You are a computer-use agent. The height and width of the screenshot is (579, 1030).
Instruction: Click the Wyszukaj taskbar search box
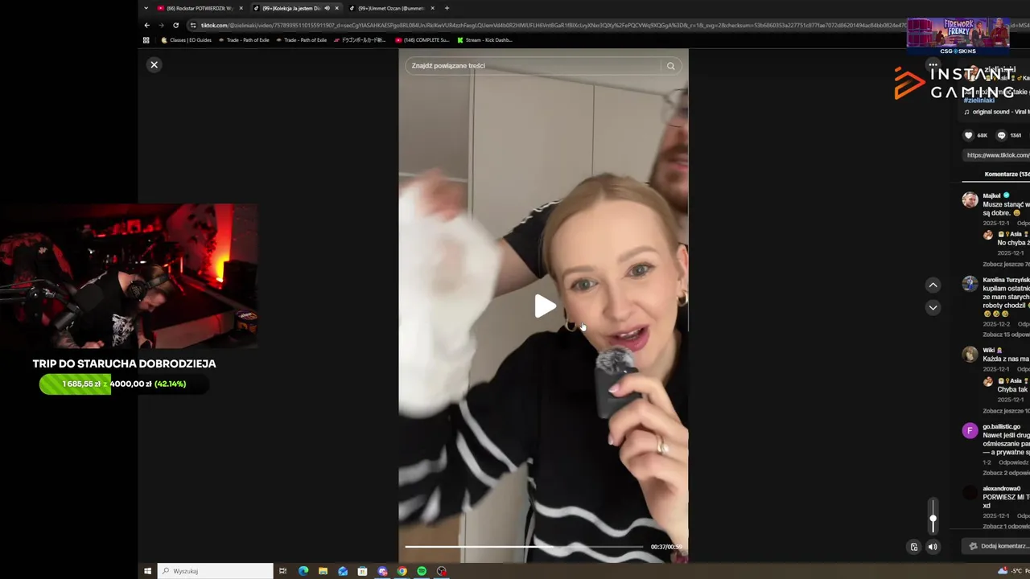coord(215,571)
